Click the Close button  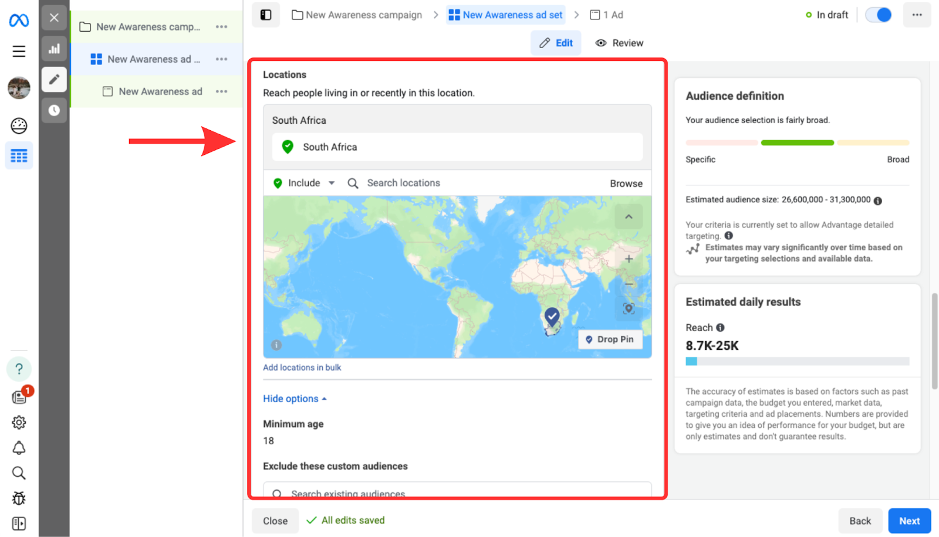275,521
